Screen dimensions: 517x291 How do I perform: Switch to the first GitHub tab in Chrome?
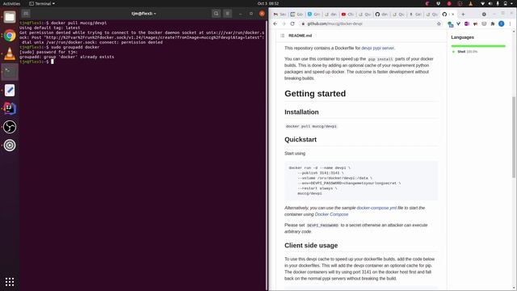tap(381, 15)
